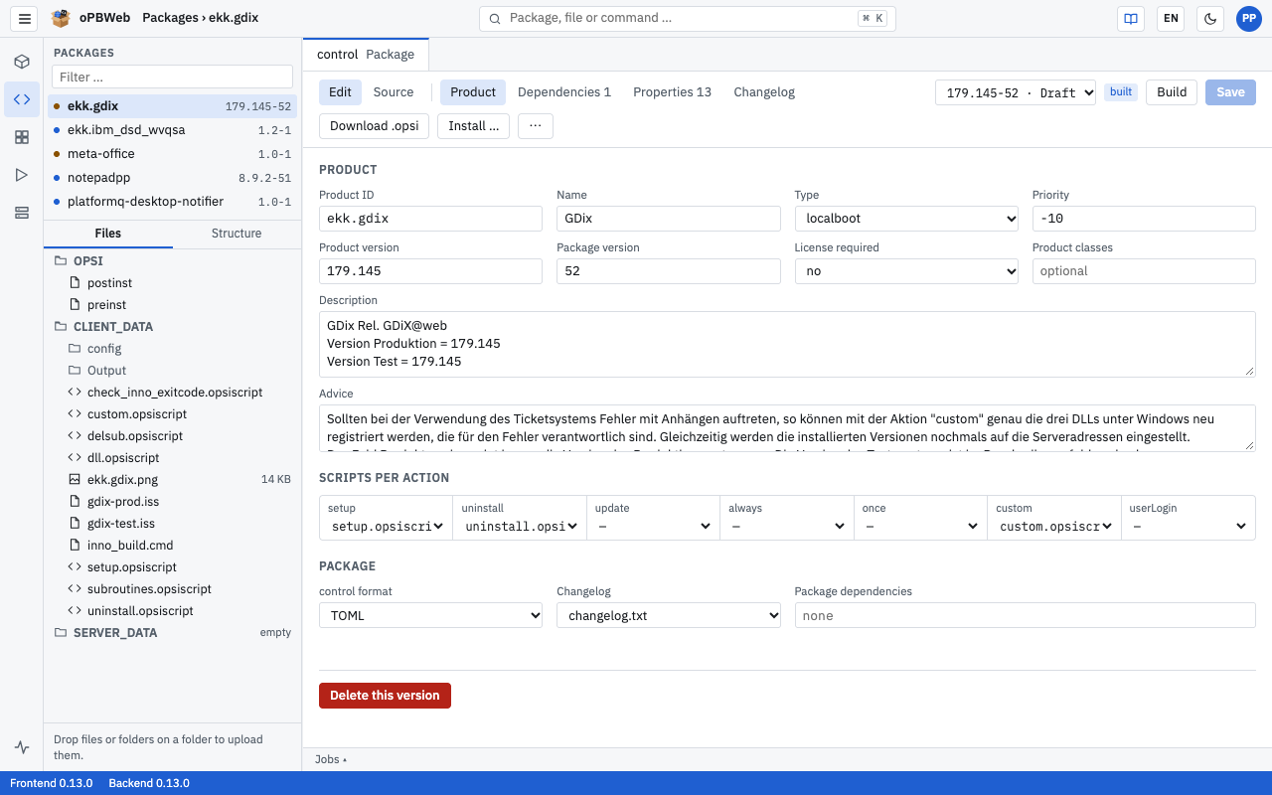Open the hamburger main menu
The height and width of the screenshot is (795, 1272).
[25, 18]
